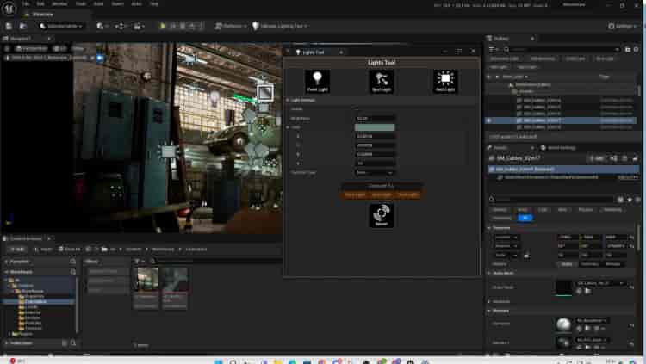Click taskbar Search icon
This screenshot has width=646, height=364.
[x=233, y=361]
